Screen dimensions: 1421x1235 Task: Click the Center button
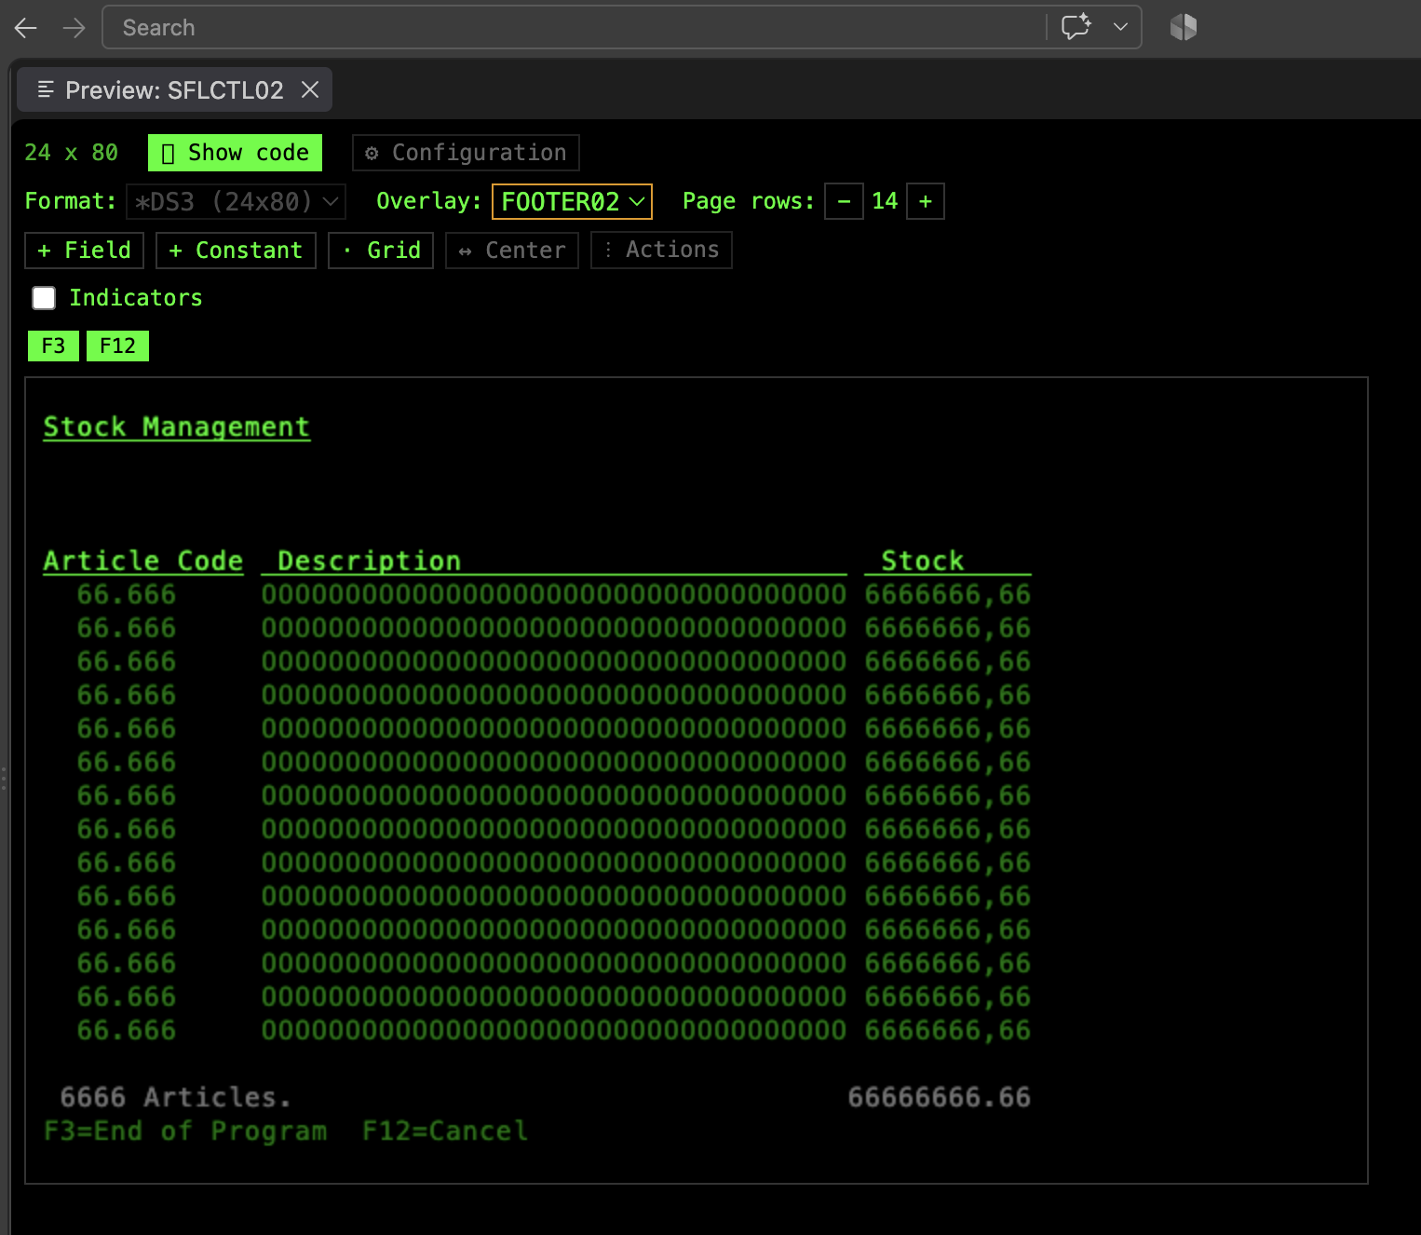click(512, 250)
